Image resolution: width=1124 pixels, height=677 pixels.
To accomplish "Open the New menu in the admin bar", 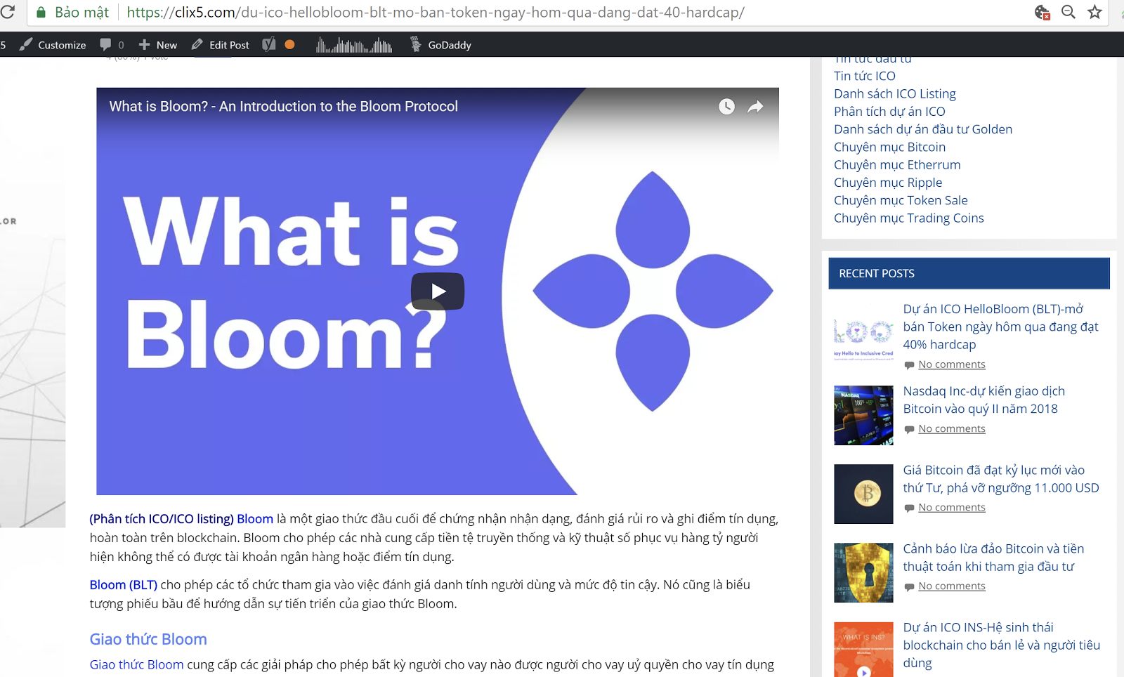I will [x=158, y=45].
